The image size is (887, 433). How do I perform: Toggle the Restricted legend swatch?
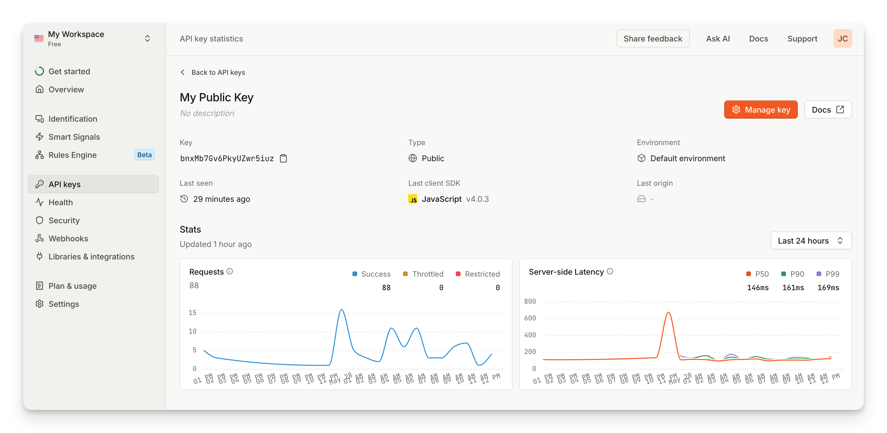pos(458,274)
